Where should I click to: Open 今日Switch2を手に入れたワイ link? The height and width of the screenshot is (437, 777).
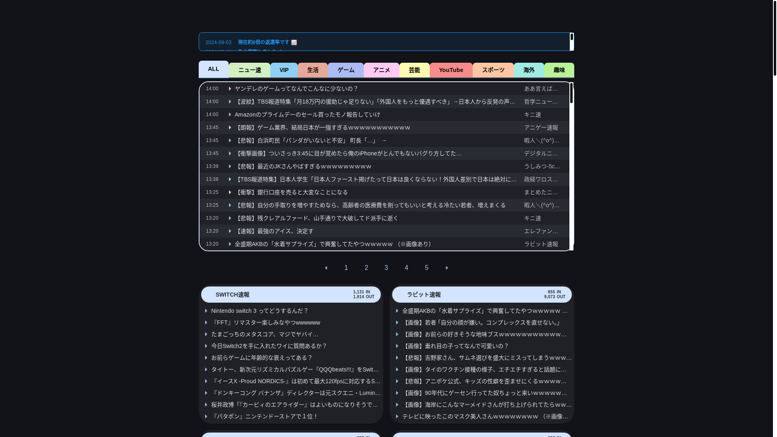coord(269,346)
